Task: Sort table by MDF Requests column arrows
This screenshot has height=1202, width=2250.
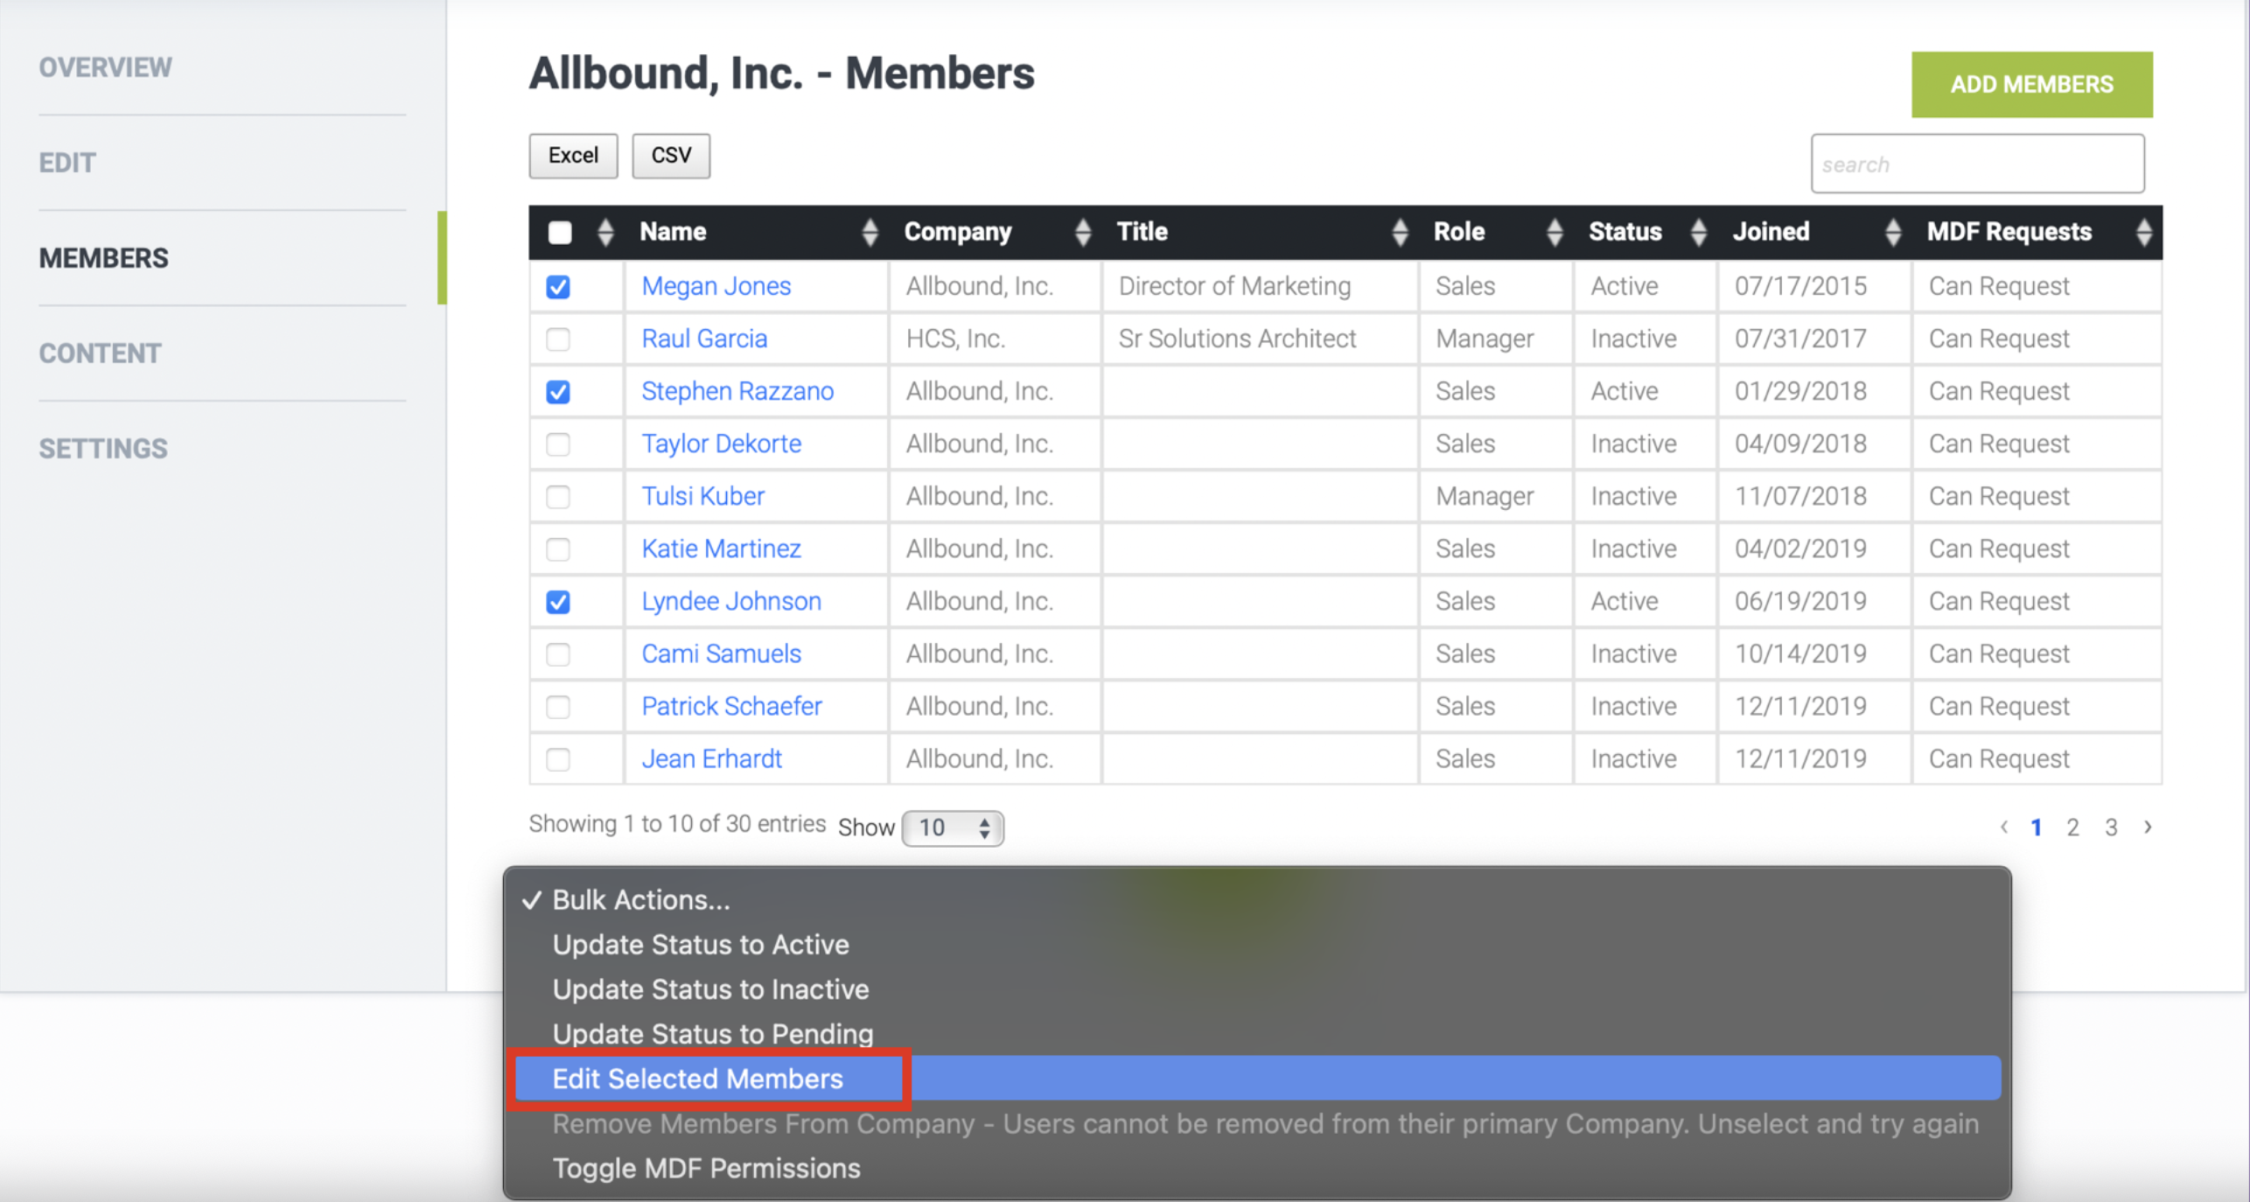Action: (2143, 232)
